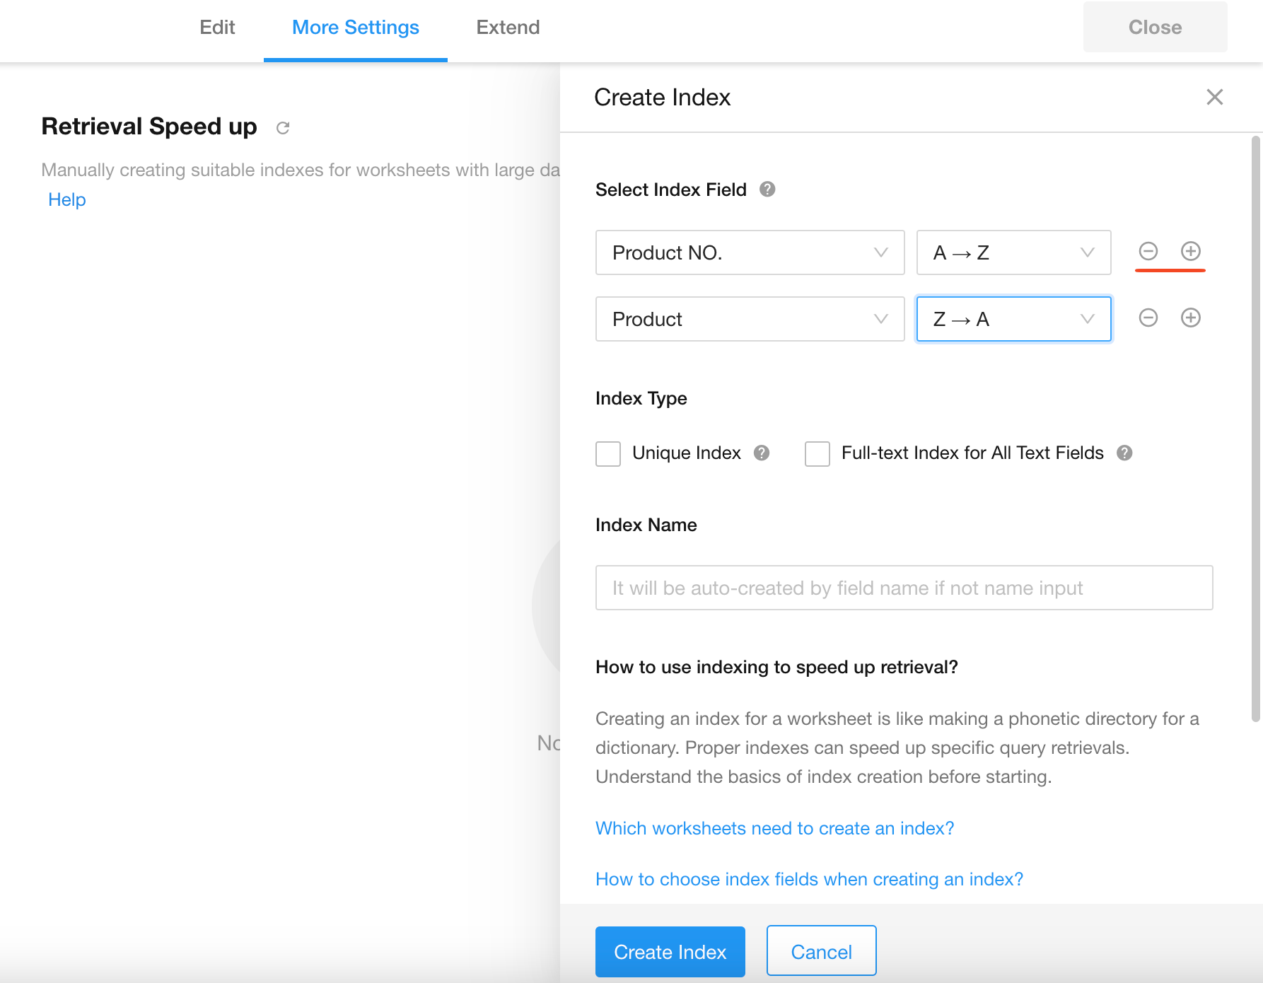Click help icon next to Select Index Field
The height and width of the screenshot is (983, 1263).
coord(767,190)
